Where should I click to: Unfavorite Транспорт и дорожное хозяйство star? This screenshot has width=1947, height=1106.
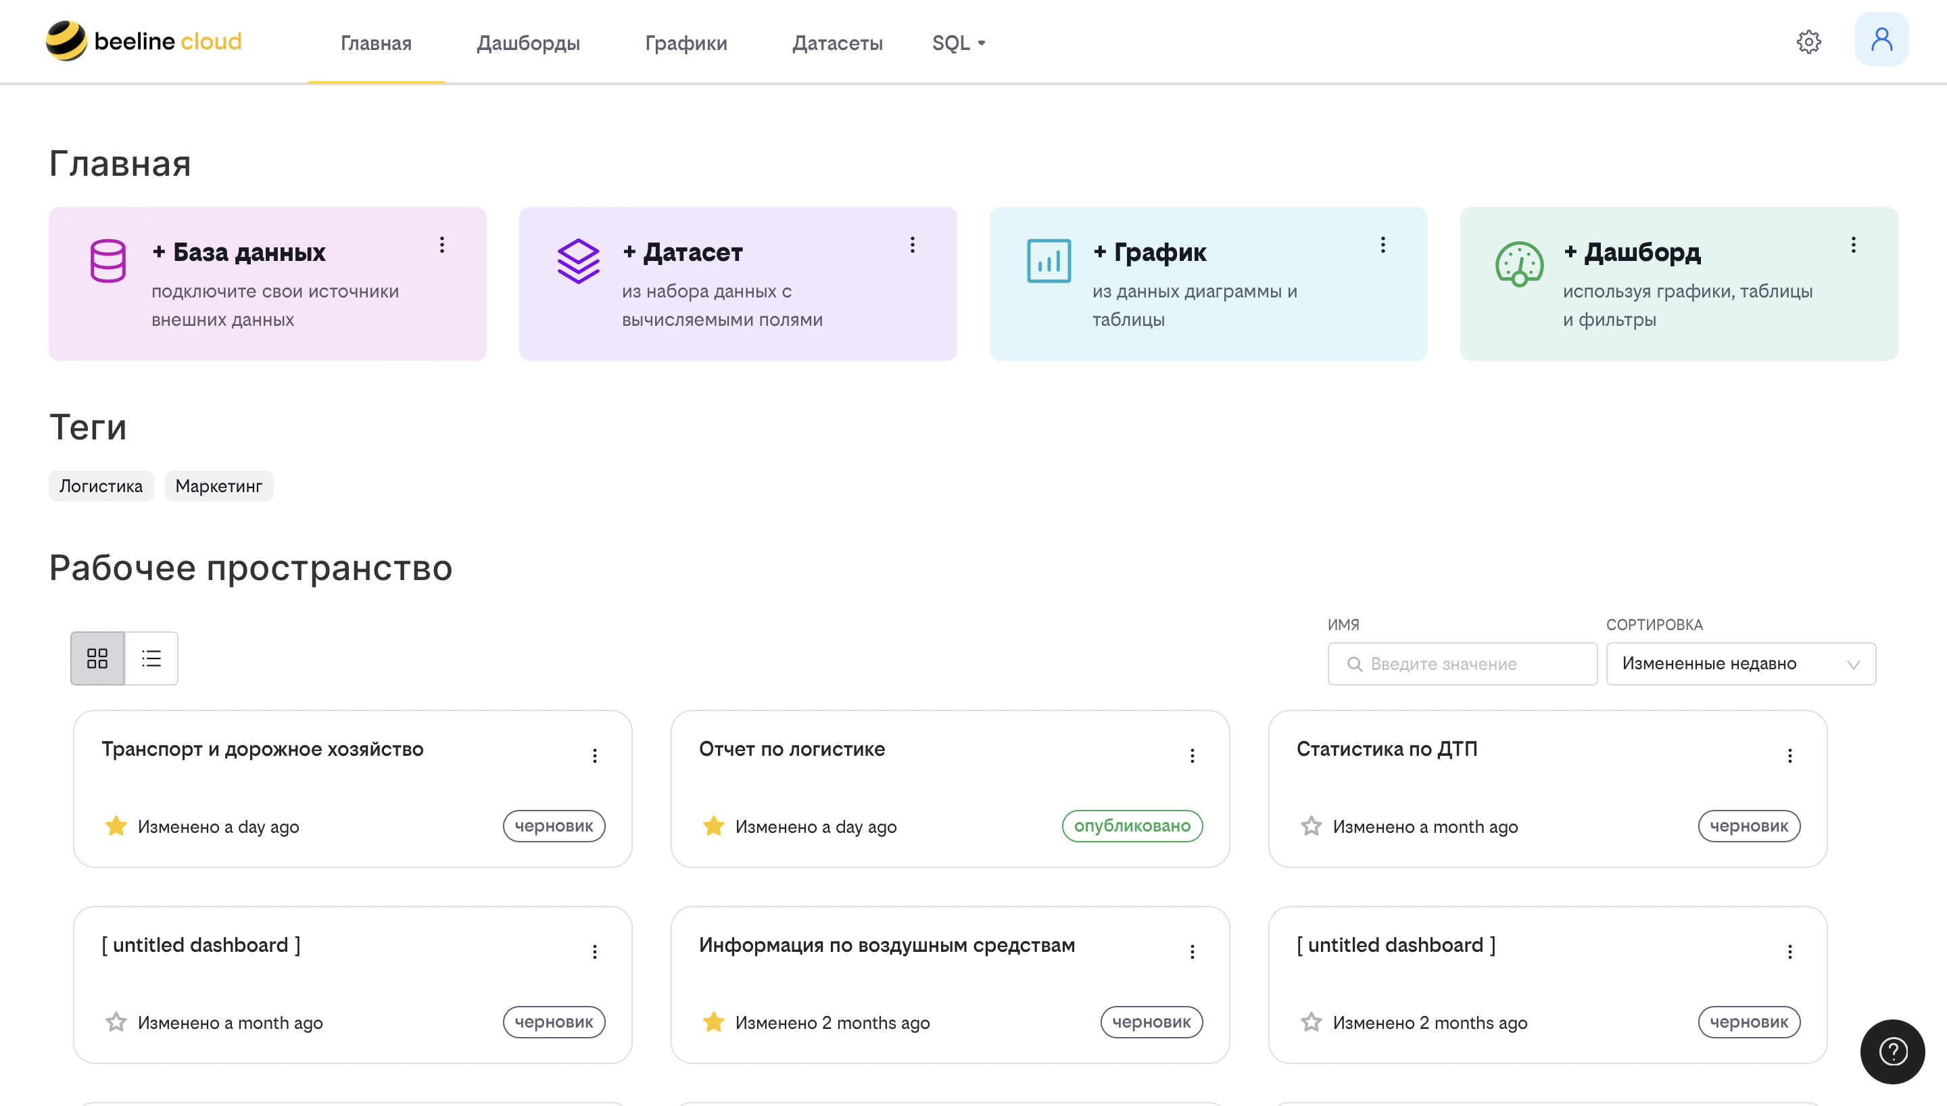coord(116,825)
